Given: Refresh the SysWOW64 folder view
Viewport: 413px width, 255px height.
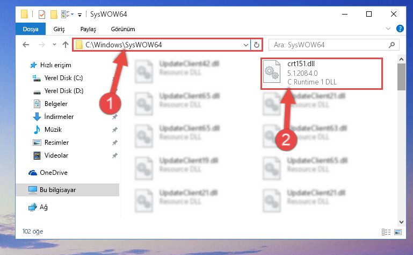Looking at the screenshot, I should 257,45.
